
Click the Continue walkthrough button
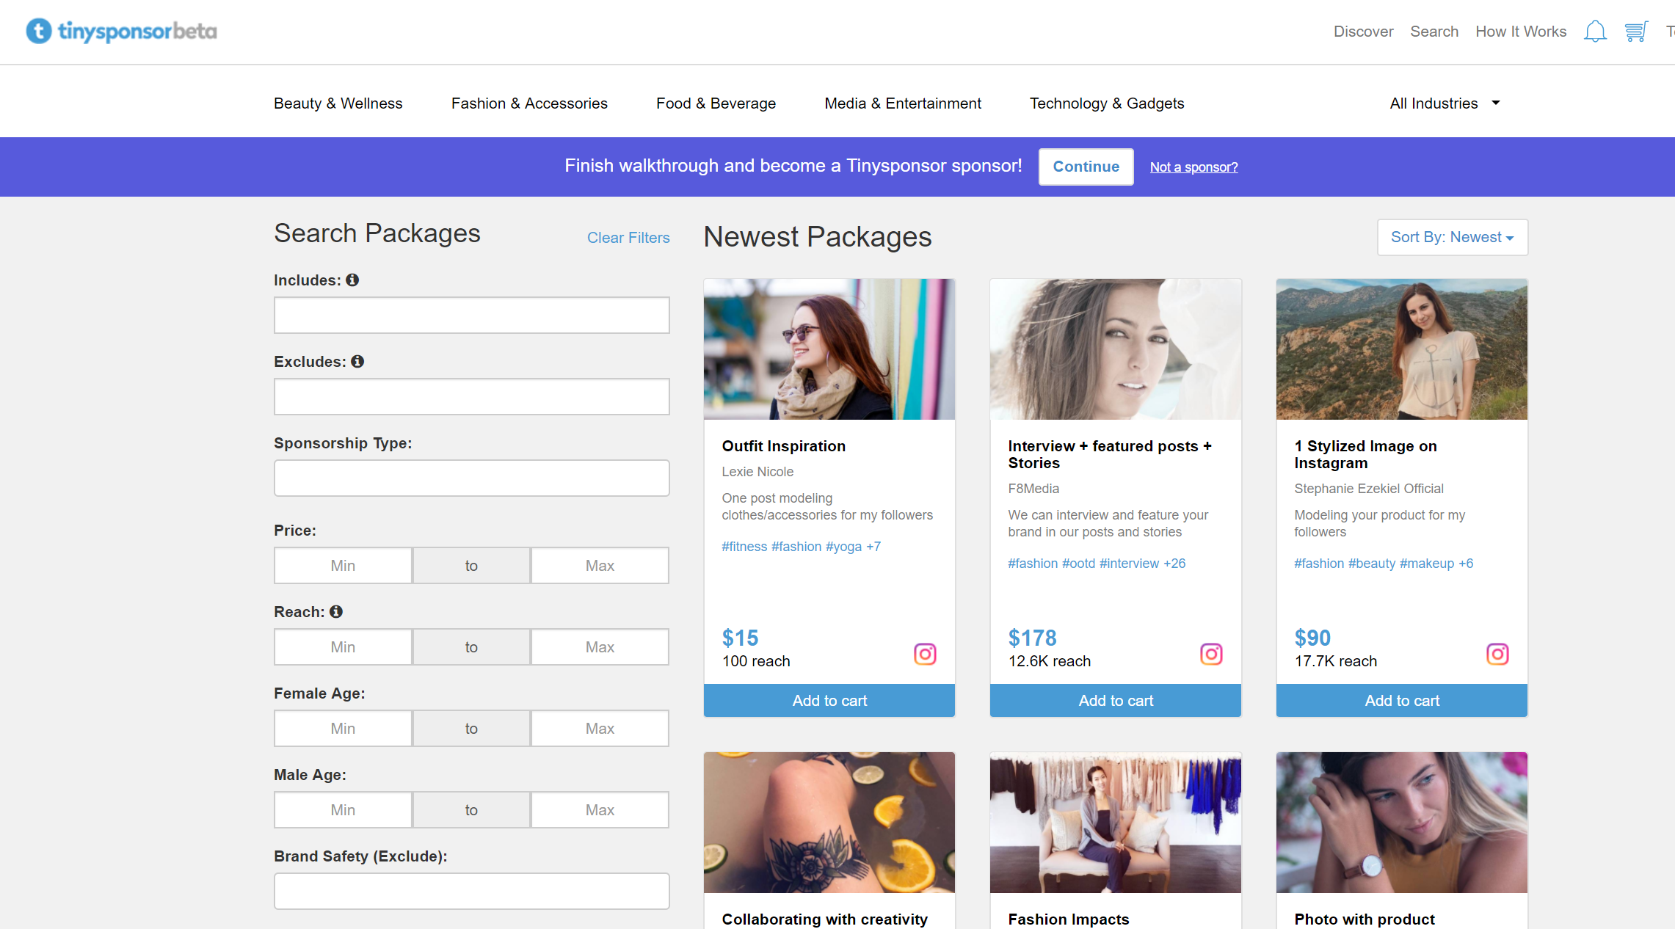(x=1086, y=167)
